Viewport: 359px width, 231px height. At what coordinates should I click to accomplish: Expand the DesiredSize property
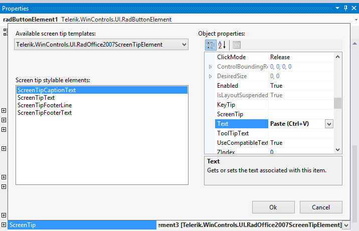pyautogui.click(x=210, y=76)
